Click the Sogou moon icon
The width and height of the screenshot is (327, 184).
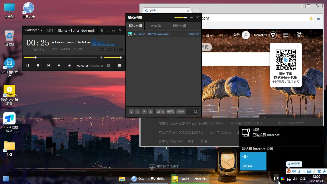coord(299,171)
